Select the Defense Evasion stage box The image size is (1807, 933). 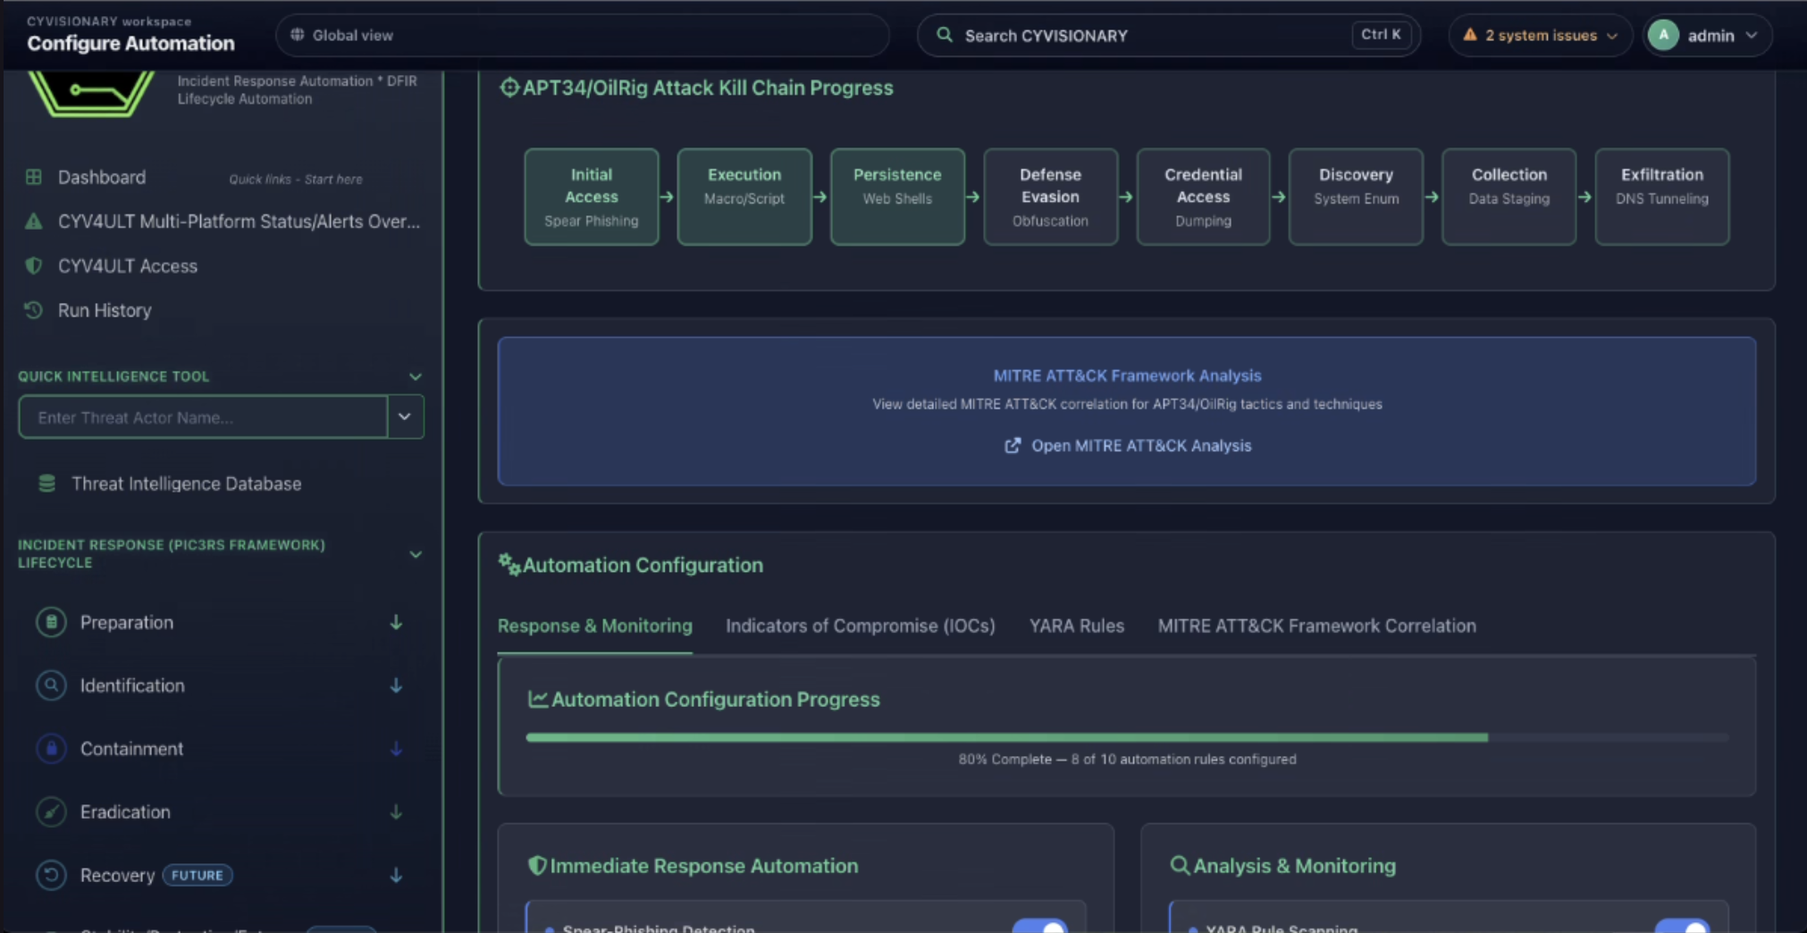pos(1050,197)
